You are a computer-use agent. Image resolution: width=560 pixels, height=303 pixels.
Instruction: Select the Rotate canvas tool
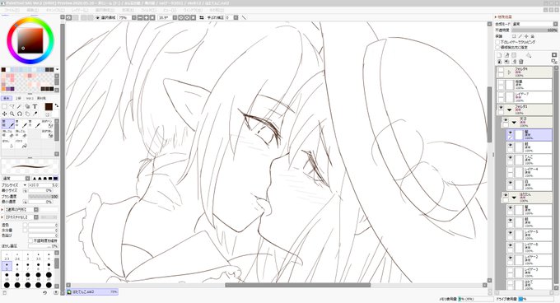(20, 114)
